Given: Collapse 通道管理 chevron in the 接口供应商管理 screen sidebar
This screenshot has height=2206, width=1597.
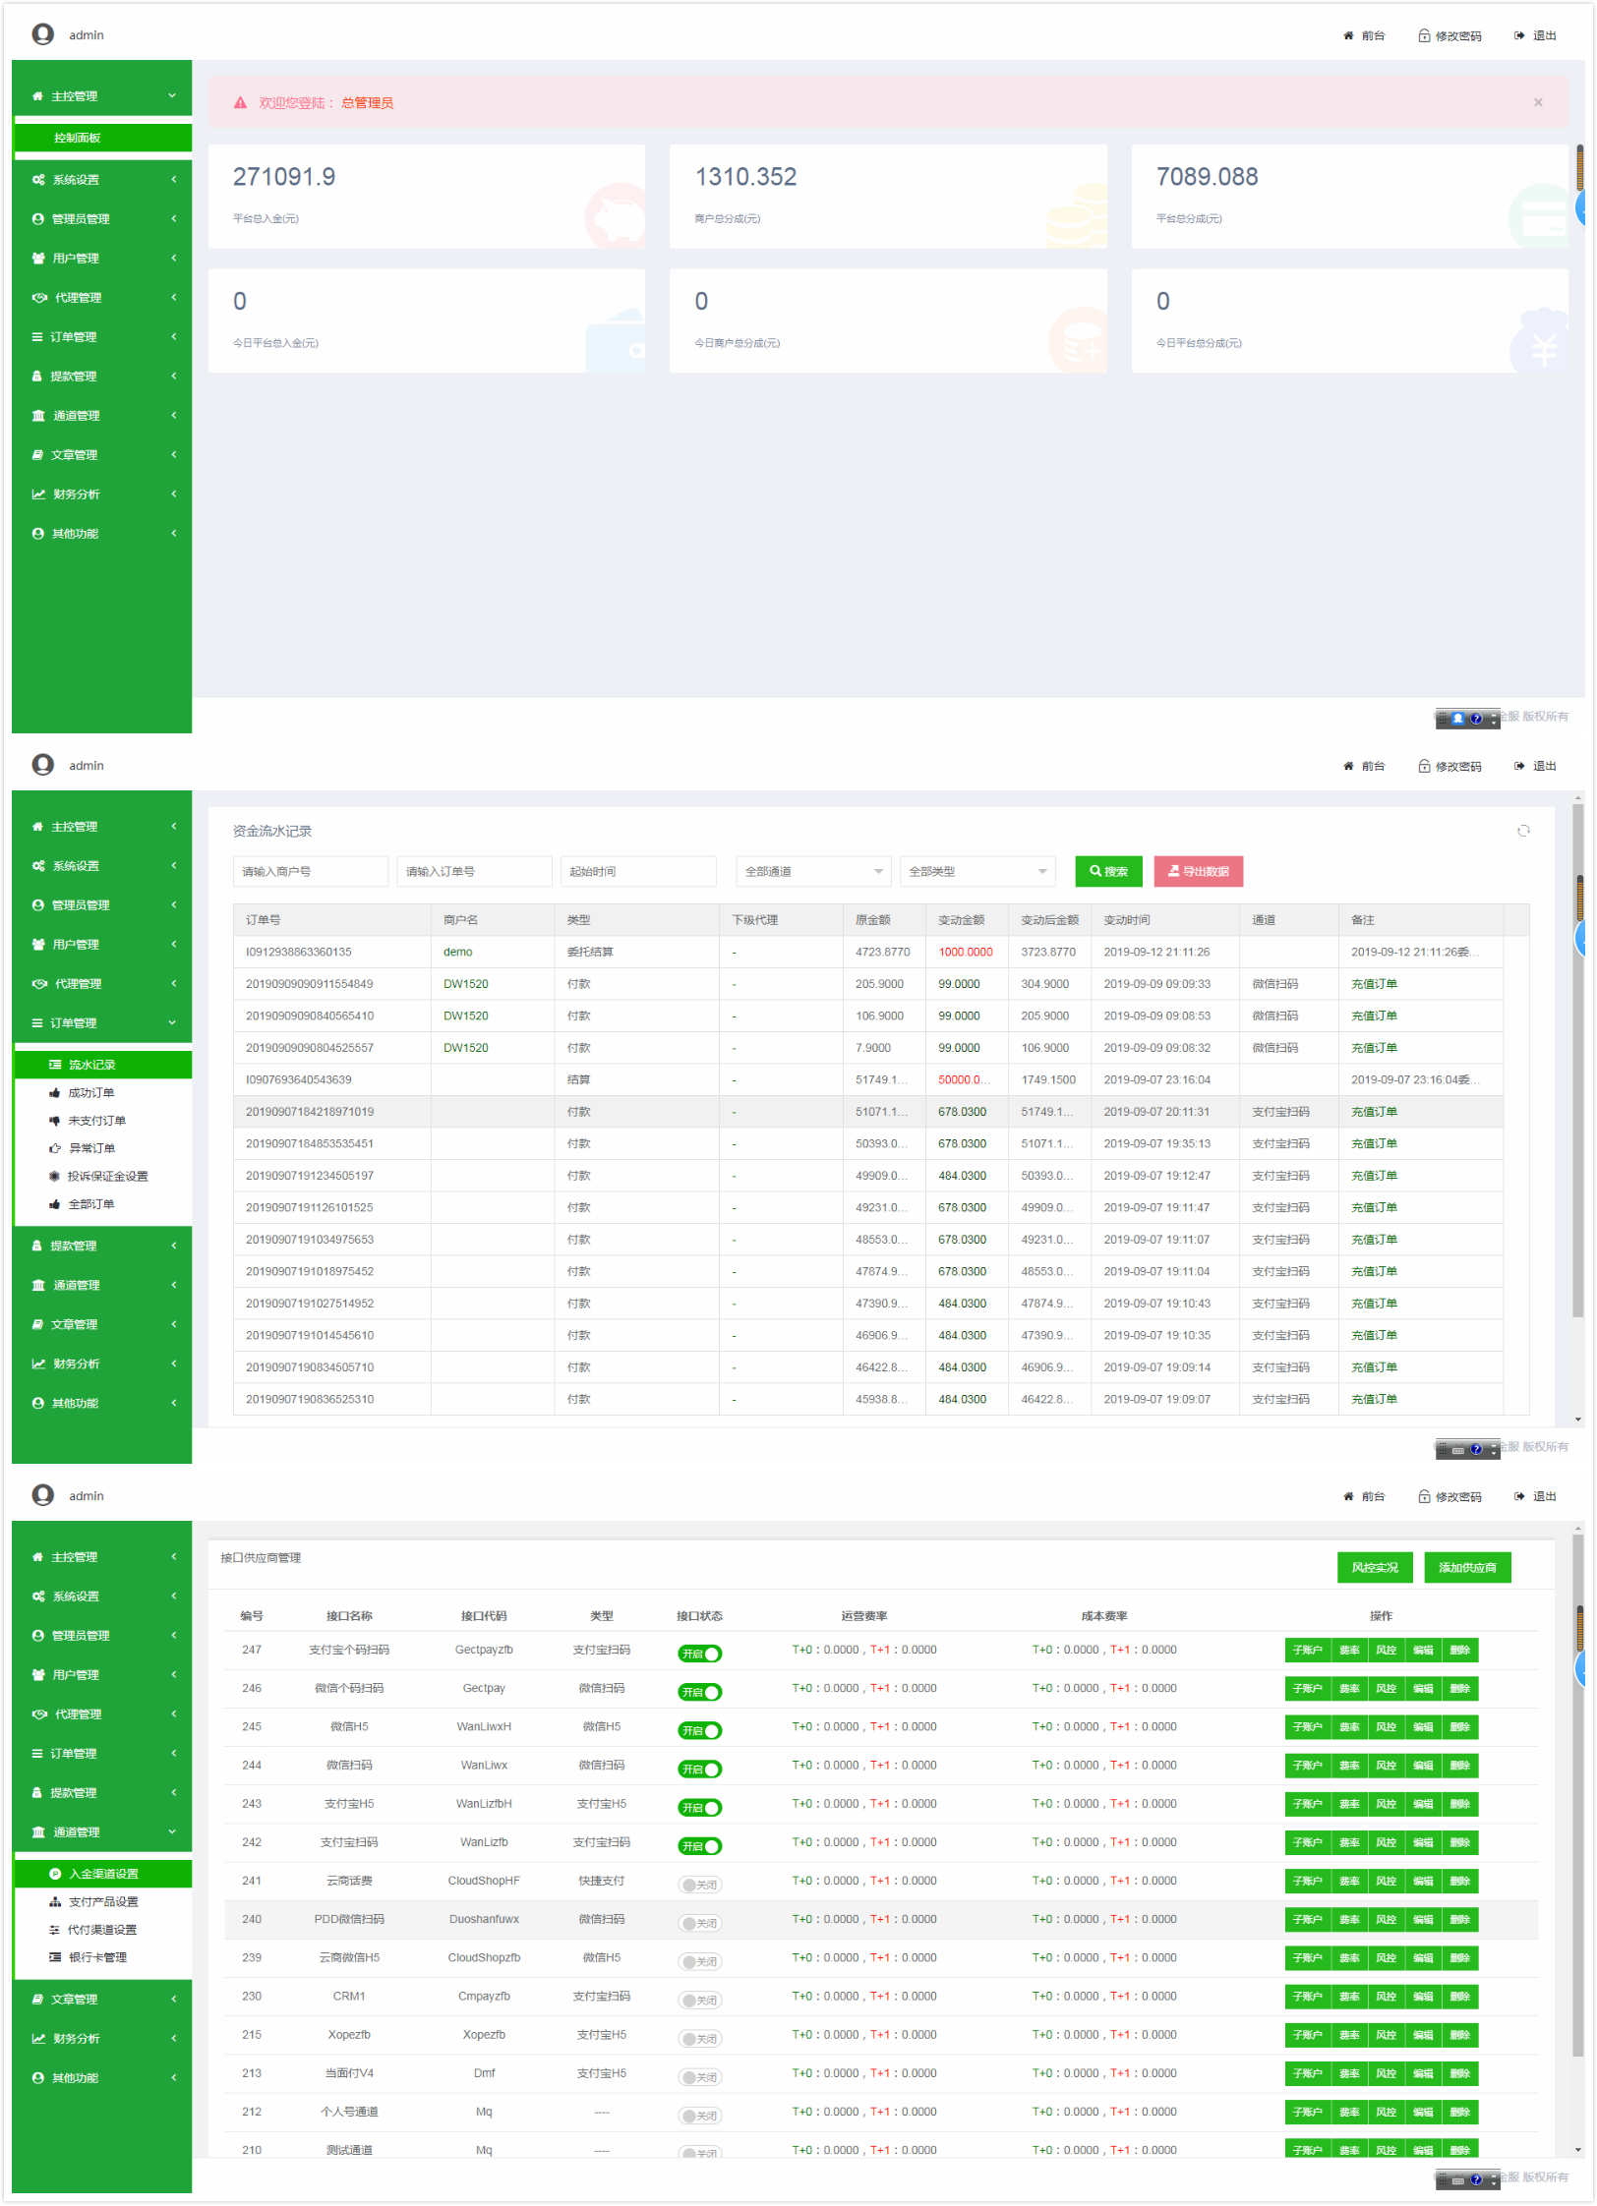Looking at the screenshot, I should pyautogui.click(x=172, y=1831).
